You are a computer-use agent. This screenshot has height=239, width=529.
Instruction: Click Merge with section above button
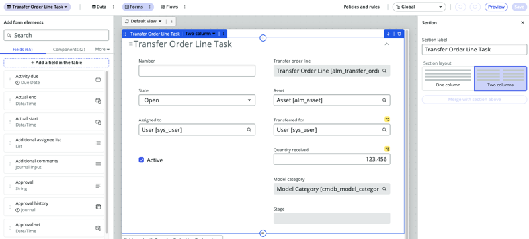click(x=474, y=100)
